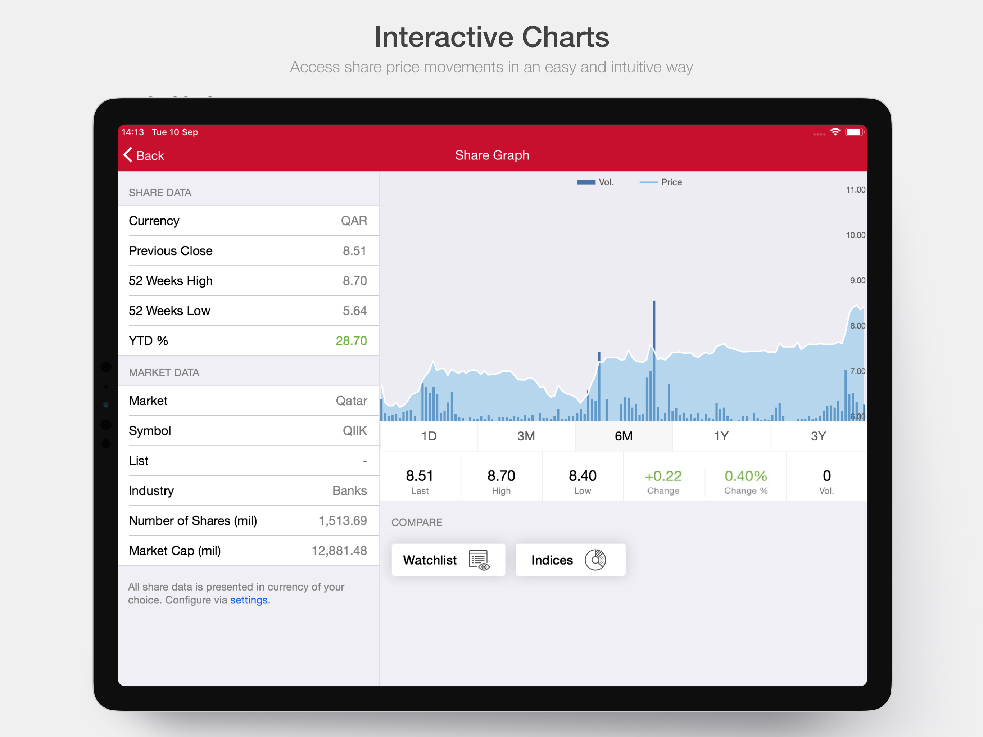Tap the Wi-Fi status icon

[835, 132]
